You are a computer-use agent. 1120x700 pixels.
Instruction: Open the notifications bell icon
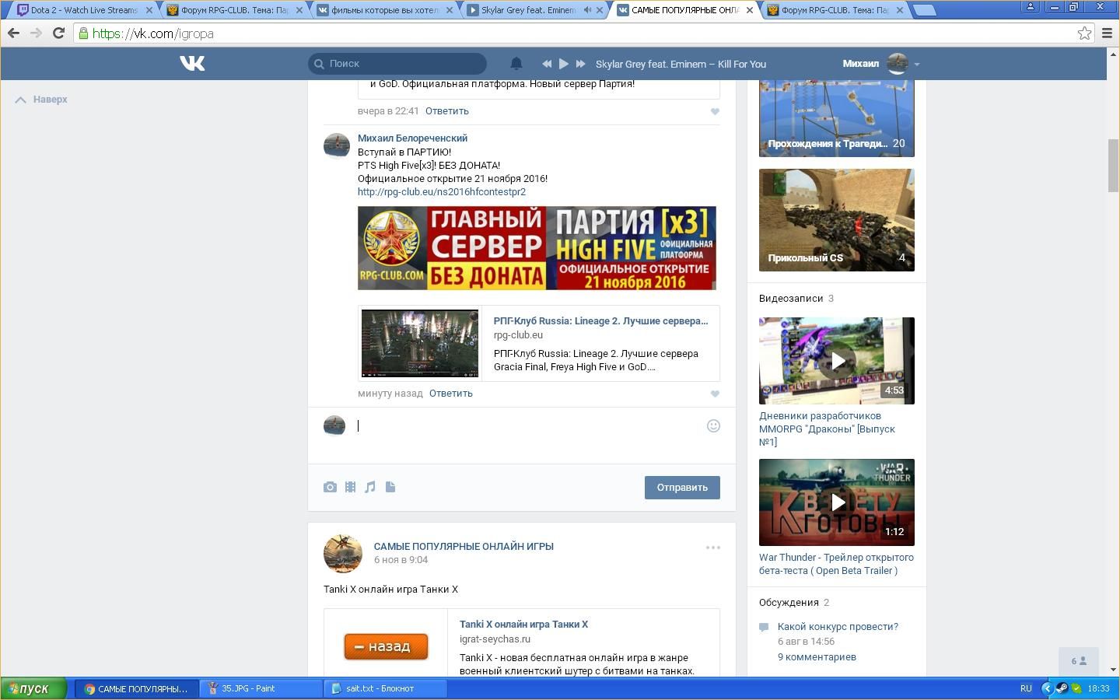click(516, 64)
